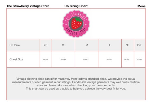Click the Chest Size row label
This screenshot has height=103, width=151.
point(16,59)
